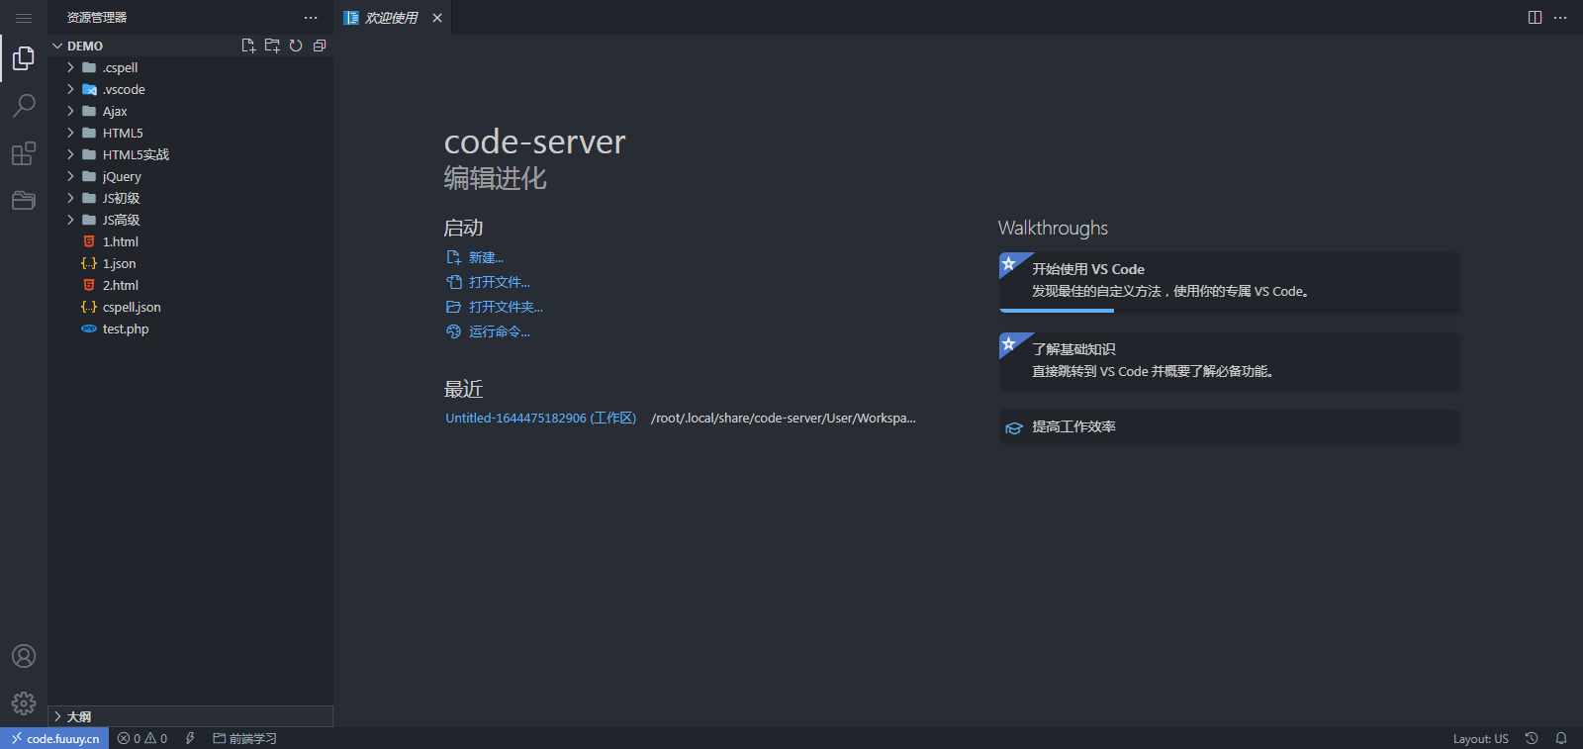The height and width of the screenshot is (749, 1583).
Task: Select the 欢迎使用 editor tab
Action: click(x=392, y=18)
